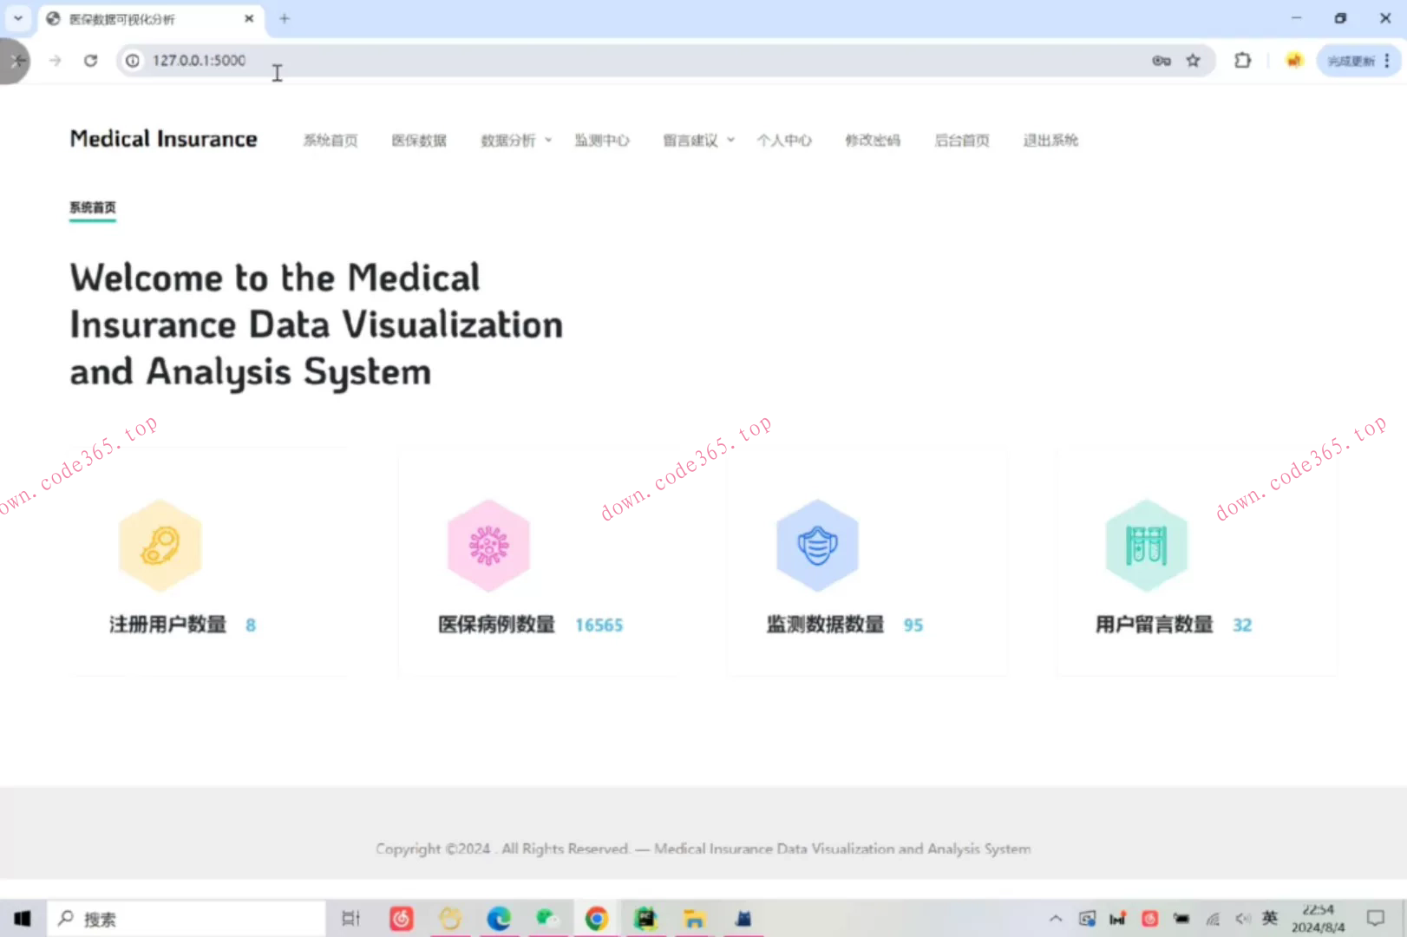Open the browser extensions puzzle icon

pos(1242,61)
